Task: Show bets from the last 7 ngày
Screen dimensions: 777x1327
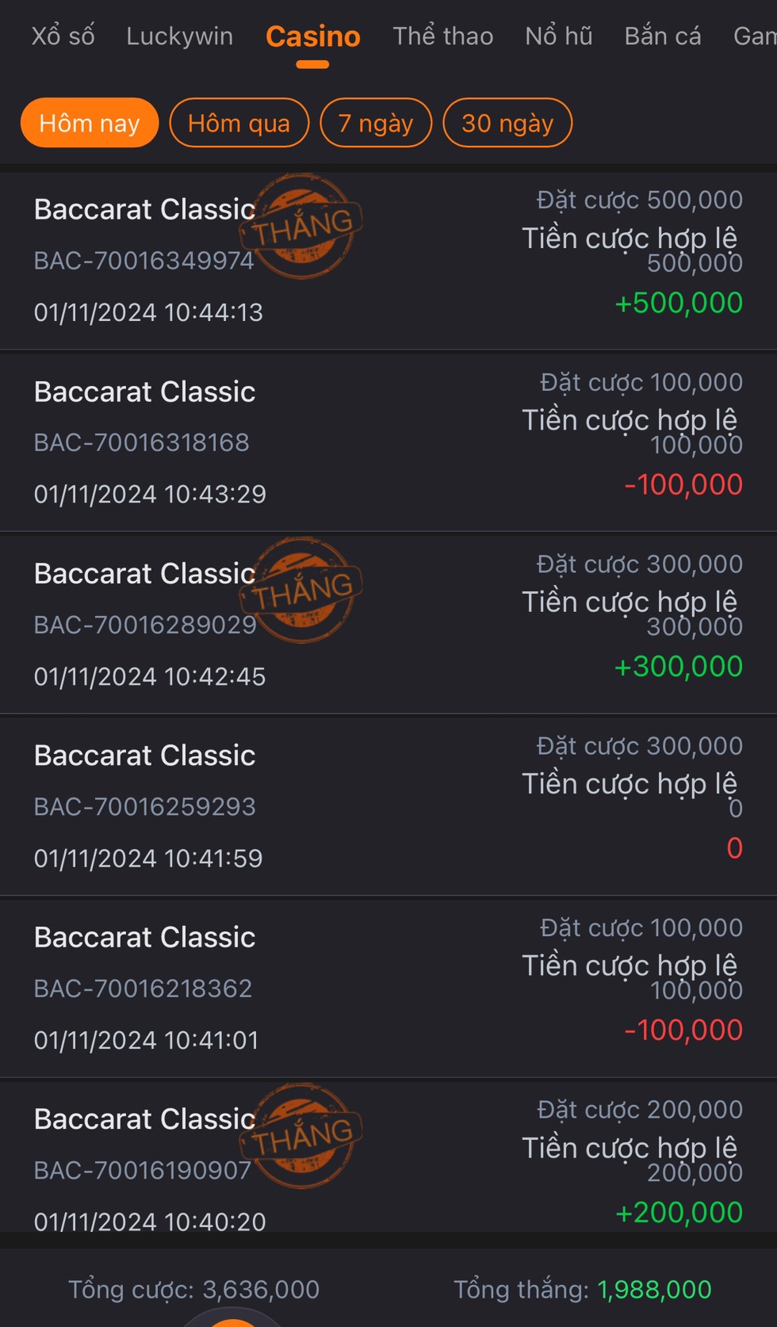Action: point(376,123)
